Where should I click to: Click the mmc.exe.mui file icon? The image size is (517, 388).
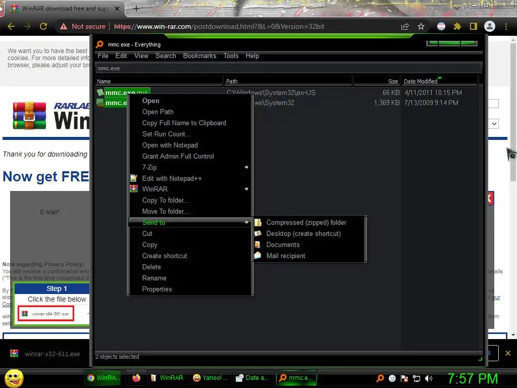click(x=100, y=92)
